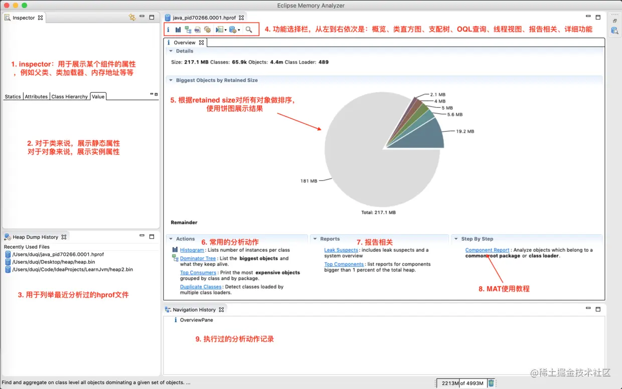
Task: Collapse the Details section
Action: (171, 51)
